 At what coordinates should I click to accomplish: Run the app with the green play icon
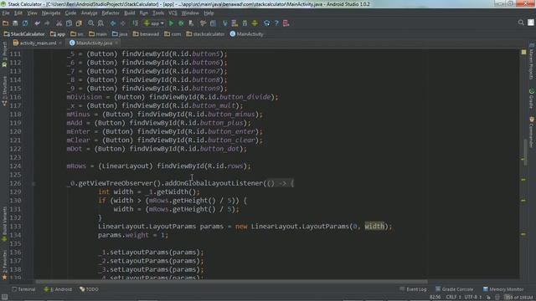click(x=171, y=23)
